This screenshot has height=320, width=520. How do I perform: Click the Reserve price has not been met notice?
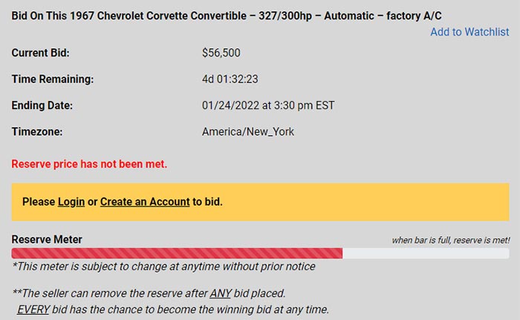pos(89,164)
